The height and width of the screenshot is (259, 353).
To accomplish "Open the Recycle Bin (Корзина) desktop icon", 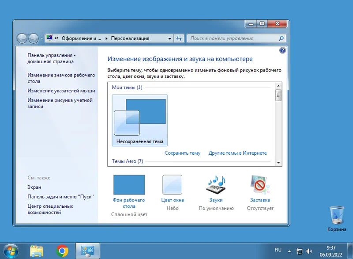I will point(337,215).
